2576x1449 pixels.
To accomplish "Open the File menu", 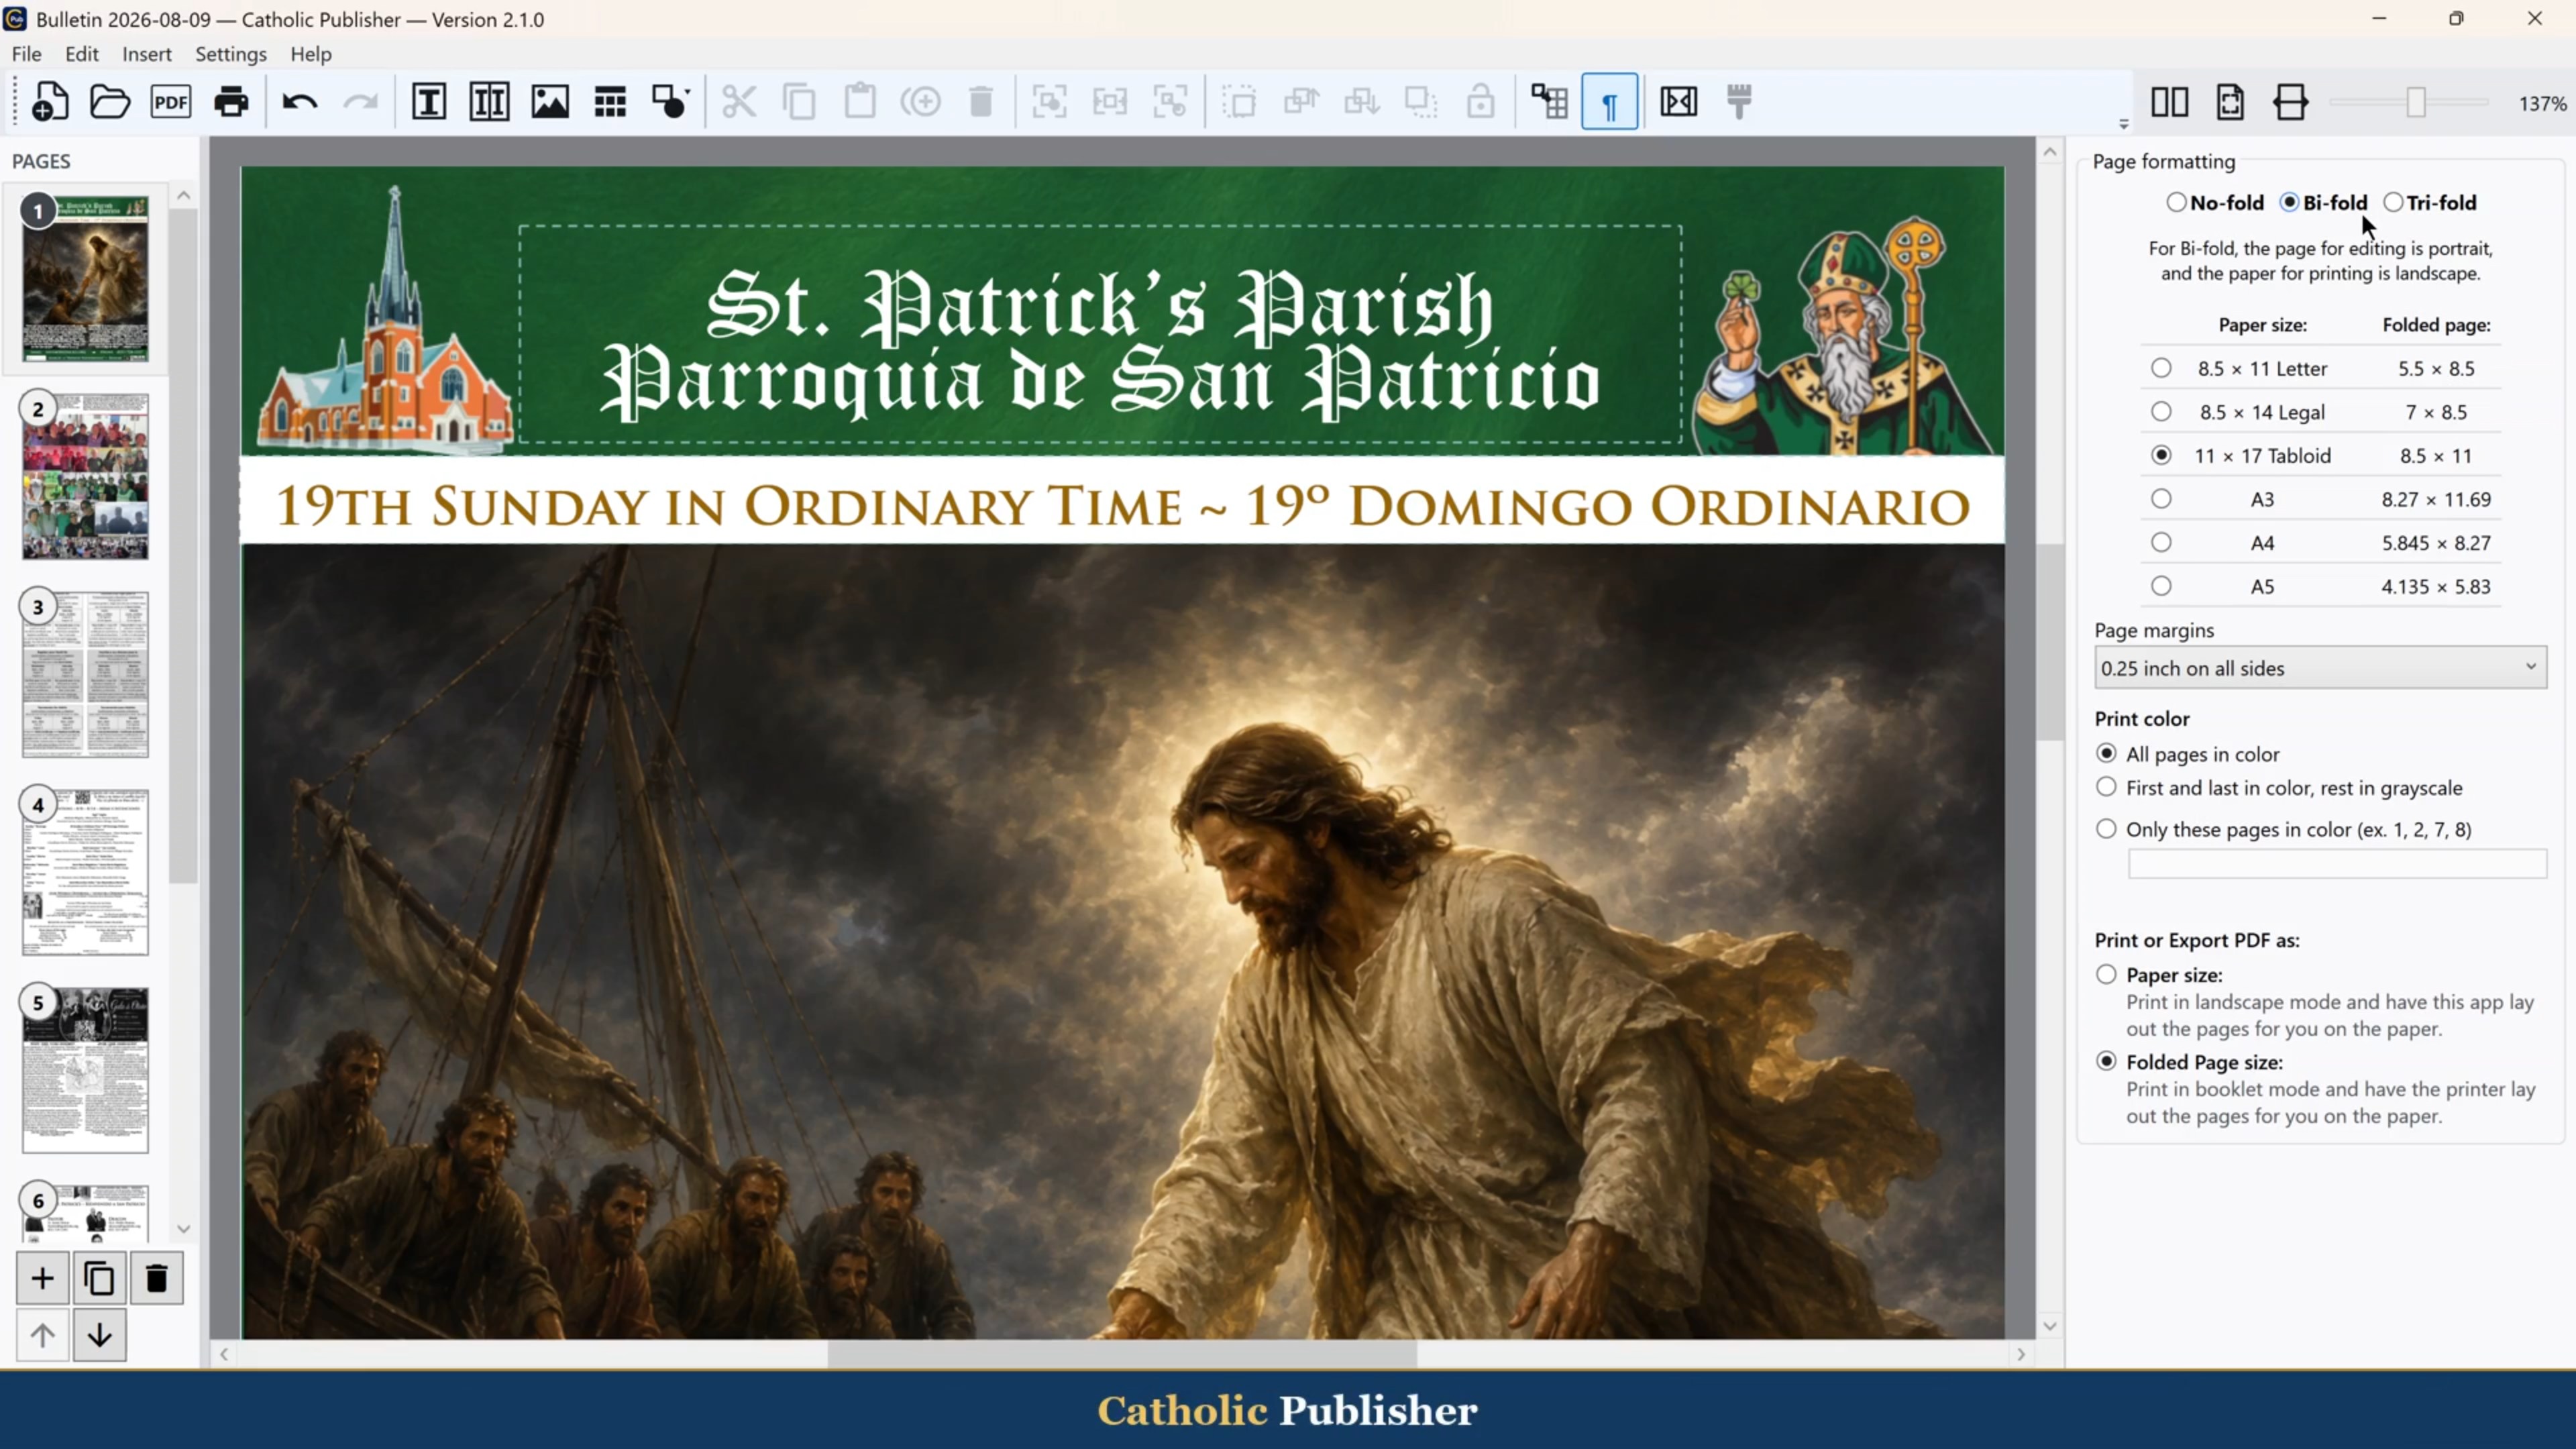I will point(27,54).
